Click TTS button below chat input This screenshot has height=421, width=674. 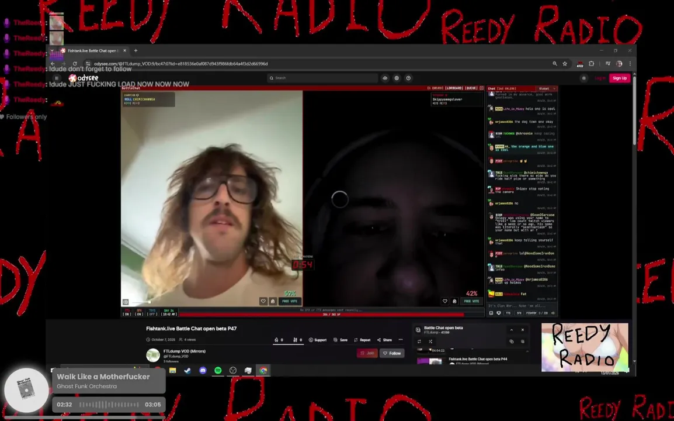[x=508, y=313]
